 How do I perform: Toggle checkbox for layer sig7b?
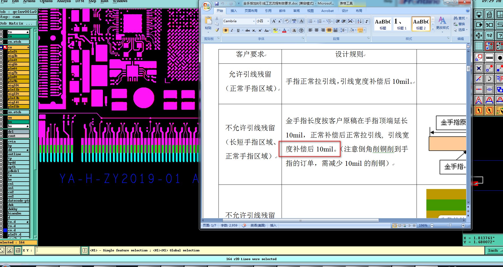[x=1, y=73]
